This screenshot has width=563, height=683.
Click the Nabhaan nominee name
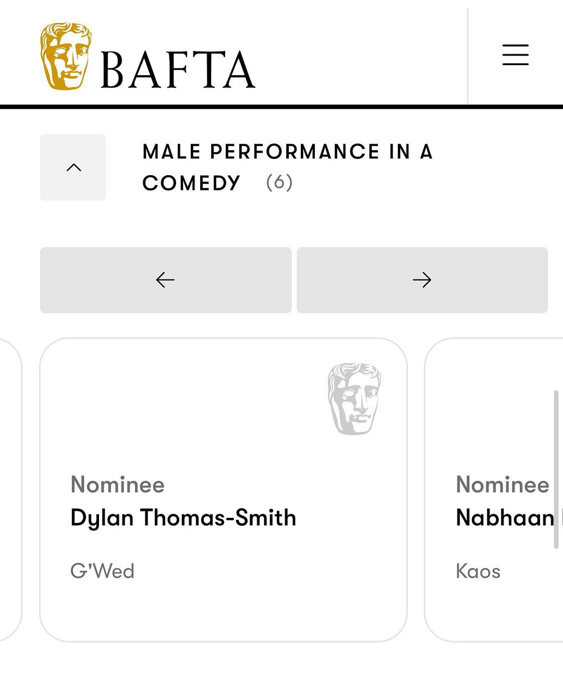click(505, 518)
